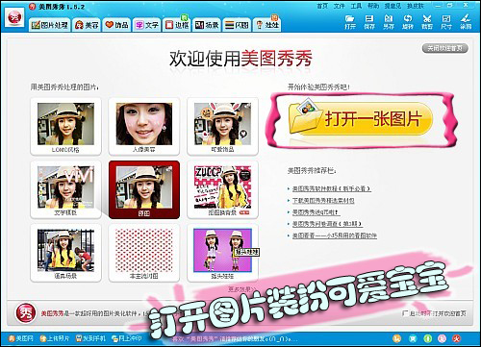The width and height of the screenshot is (481, 347).
Task: Click the red 火 icon in status bar
Action: [x=457, y=338]
